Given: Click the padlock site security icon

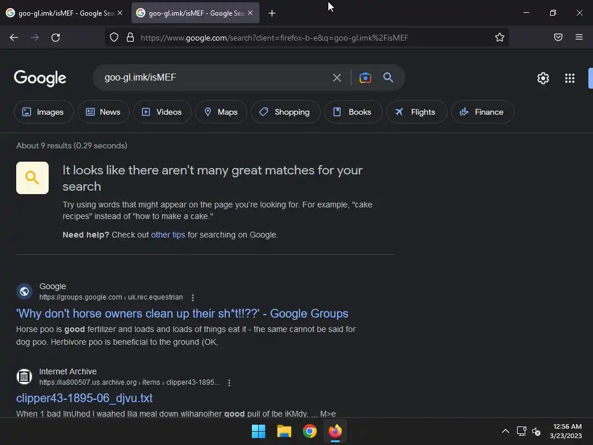Looking at the screenshot, I should click(130, 38).
